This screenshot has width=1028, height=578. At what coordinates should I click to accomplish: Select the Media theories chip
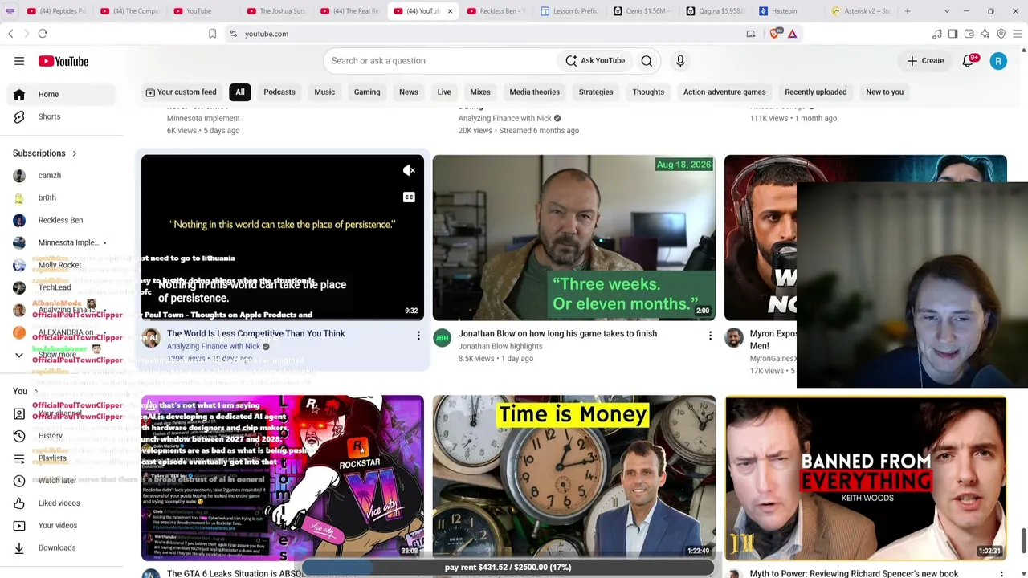point(534,92)
